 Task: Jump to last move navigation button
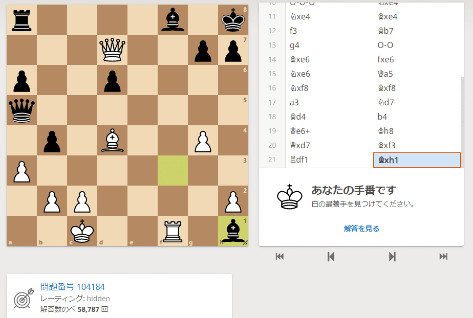(x=443, y=257)
